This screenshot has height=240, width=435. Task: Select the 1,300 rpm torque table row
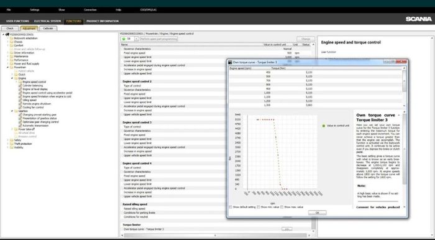316,105
